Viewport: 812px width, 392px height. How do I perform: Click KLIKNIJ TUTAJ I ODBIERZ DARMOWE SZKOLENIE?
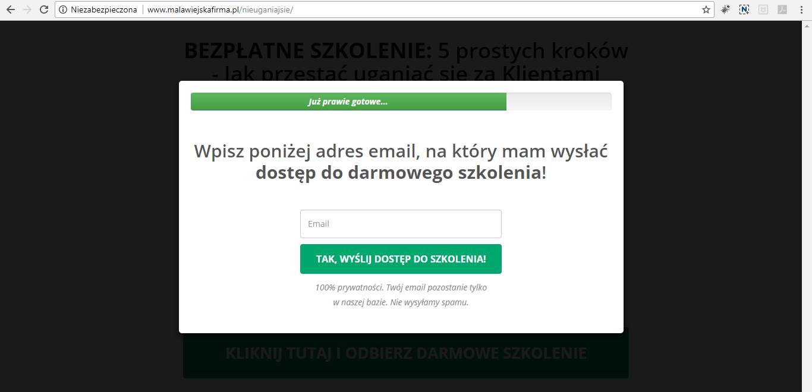click(405, 353)
